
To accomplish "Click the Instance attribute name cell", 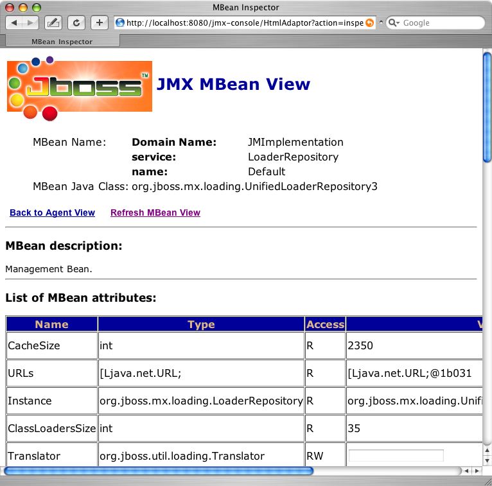I will pos(52,401).
